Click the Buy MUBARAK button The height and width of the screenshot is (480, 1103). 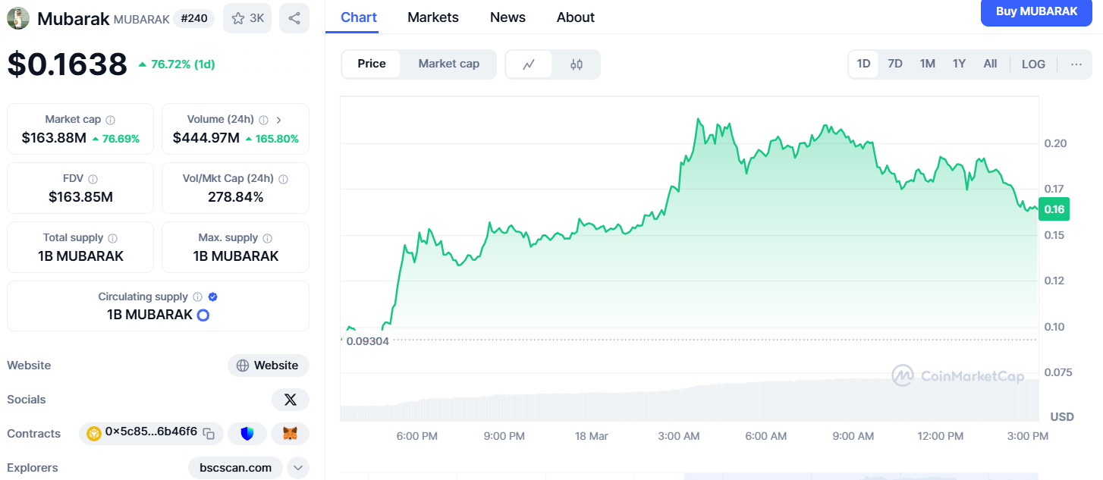(1036, 12)
